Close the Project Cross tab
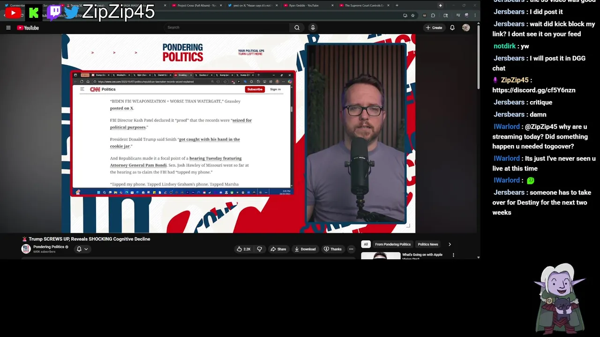Image resolution: width=600 pixels, height=337 pixels. point(220,6)
